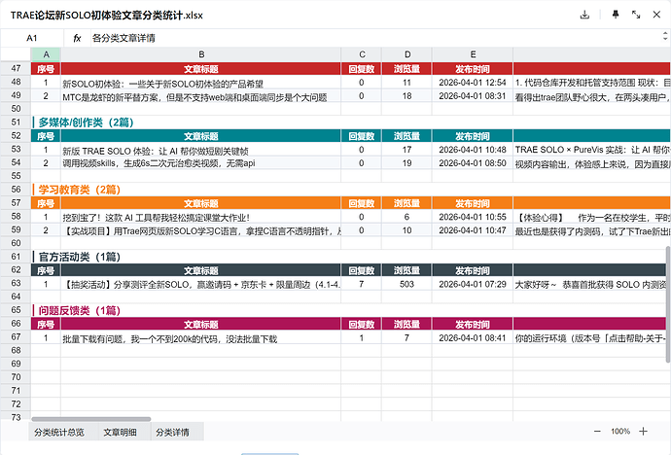Switch to the 分类详情 sheet tab
671x455 pixels.
[172, 433]
